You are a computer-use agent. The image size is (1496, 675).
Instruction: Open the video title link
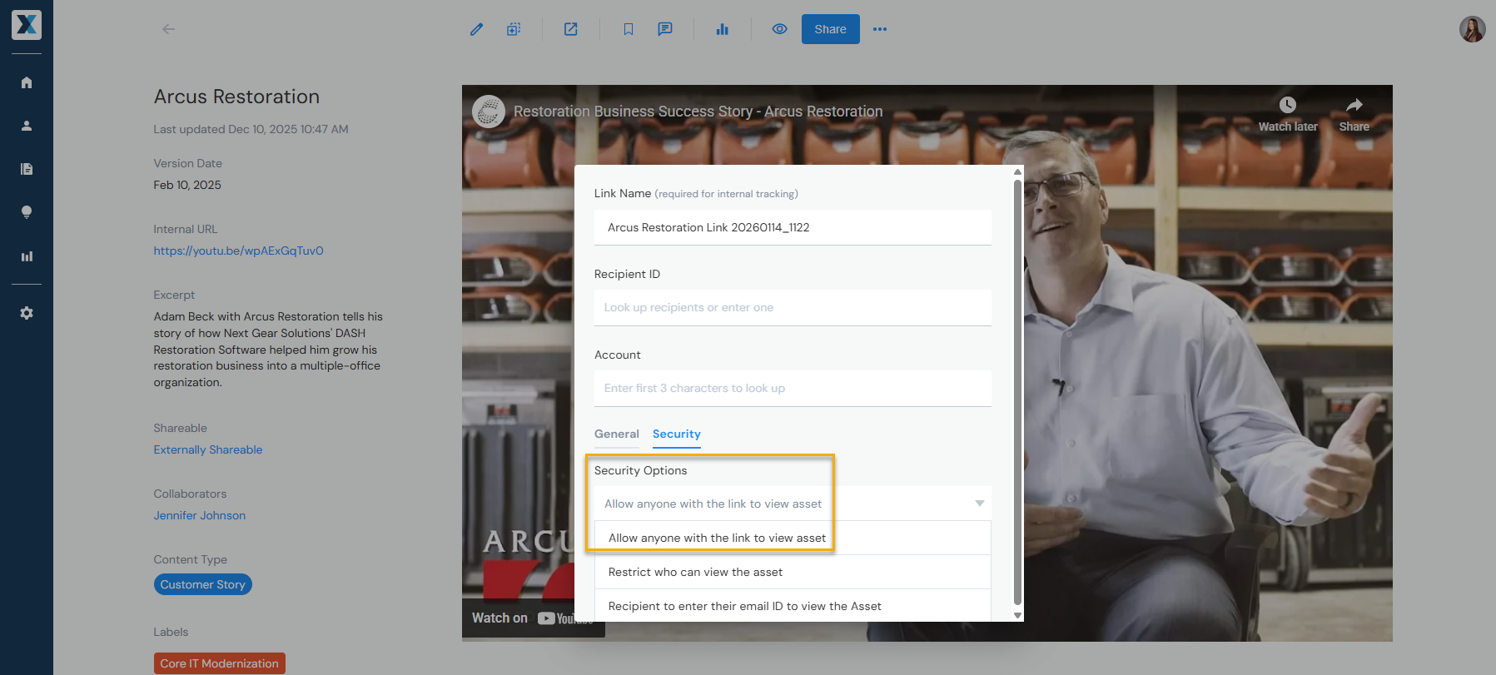click(x=698, y=112)
